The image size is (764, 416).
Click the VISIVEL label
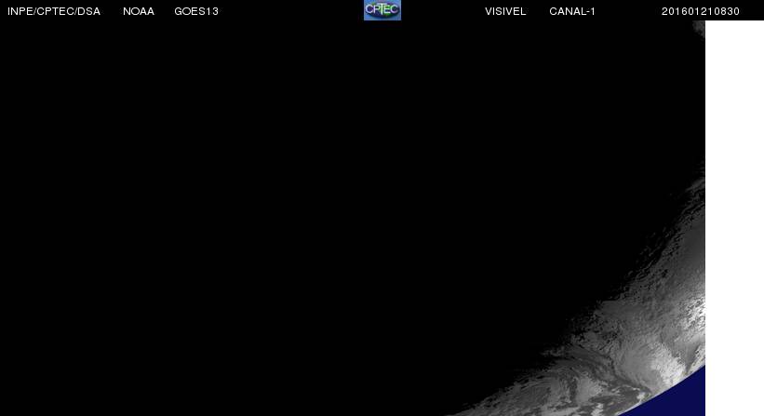pyautogui.click(x=505, y=12)
